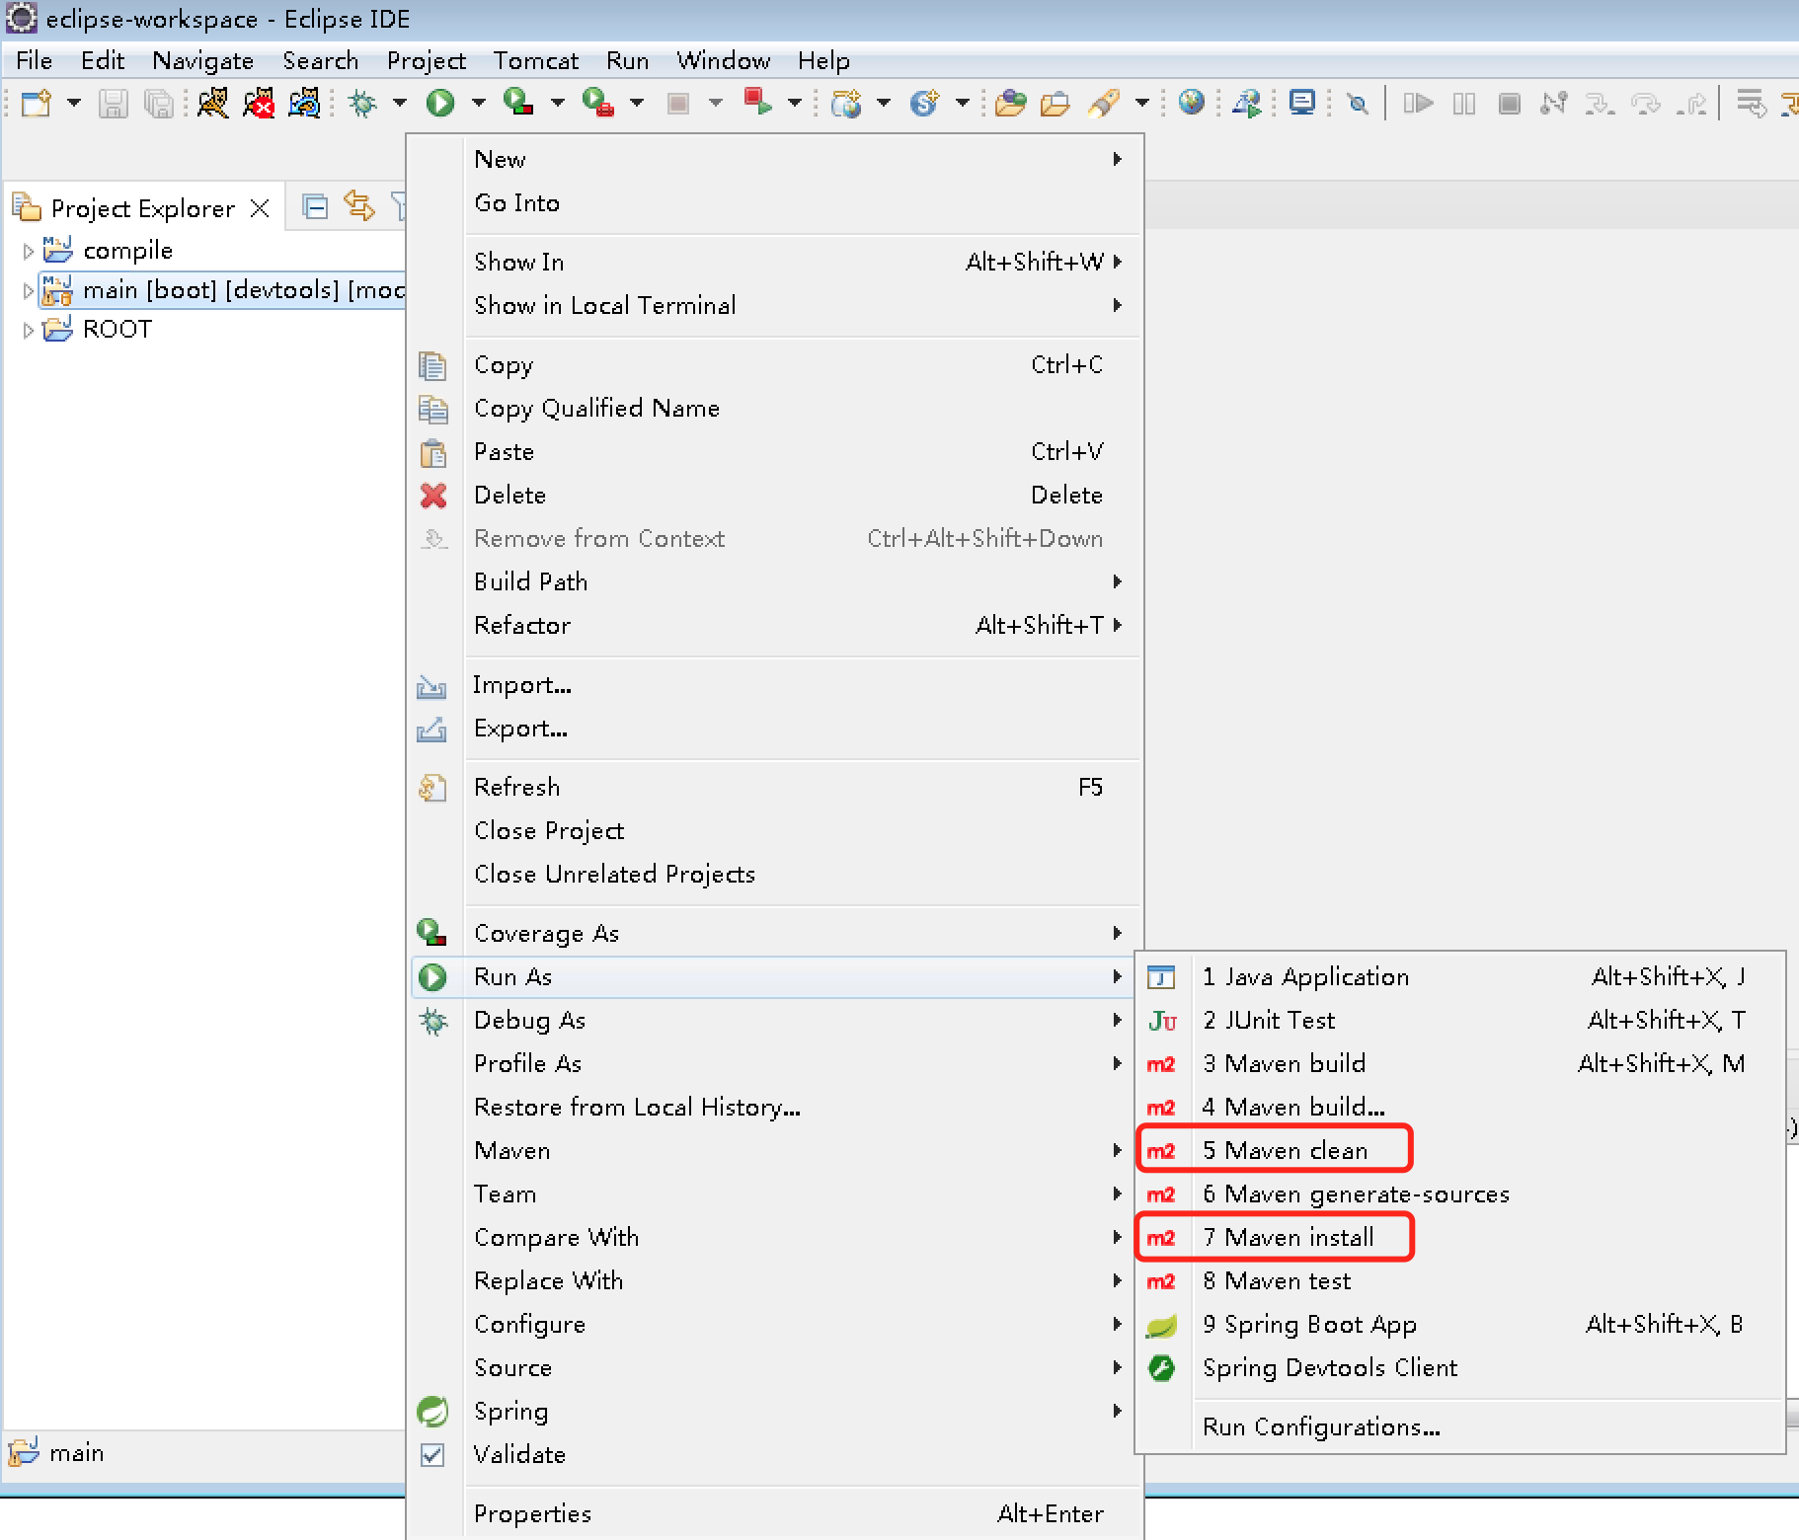Viewport: 1799px width, 1540px height.
Task: Open the dropdown arrow beside Debug icon
Action: click(x=400, y=103)
